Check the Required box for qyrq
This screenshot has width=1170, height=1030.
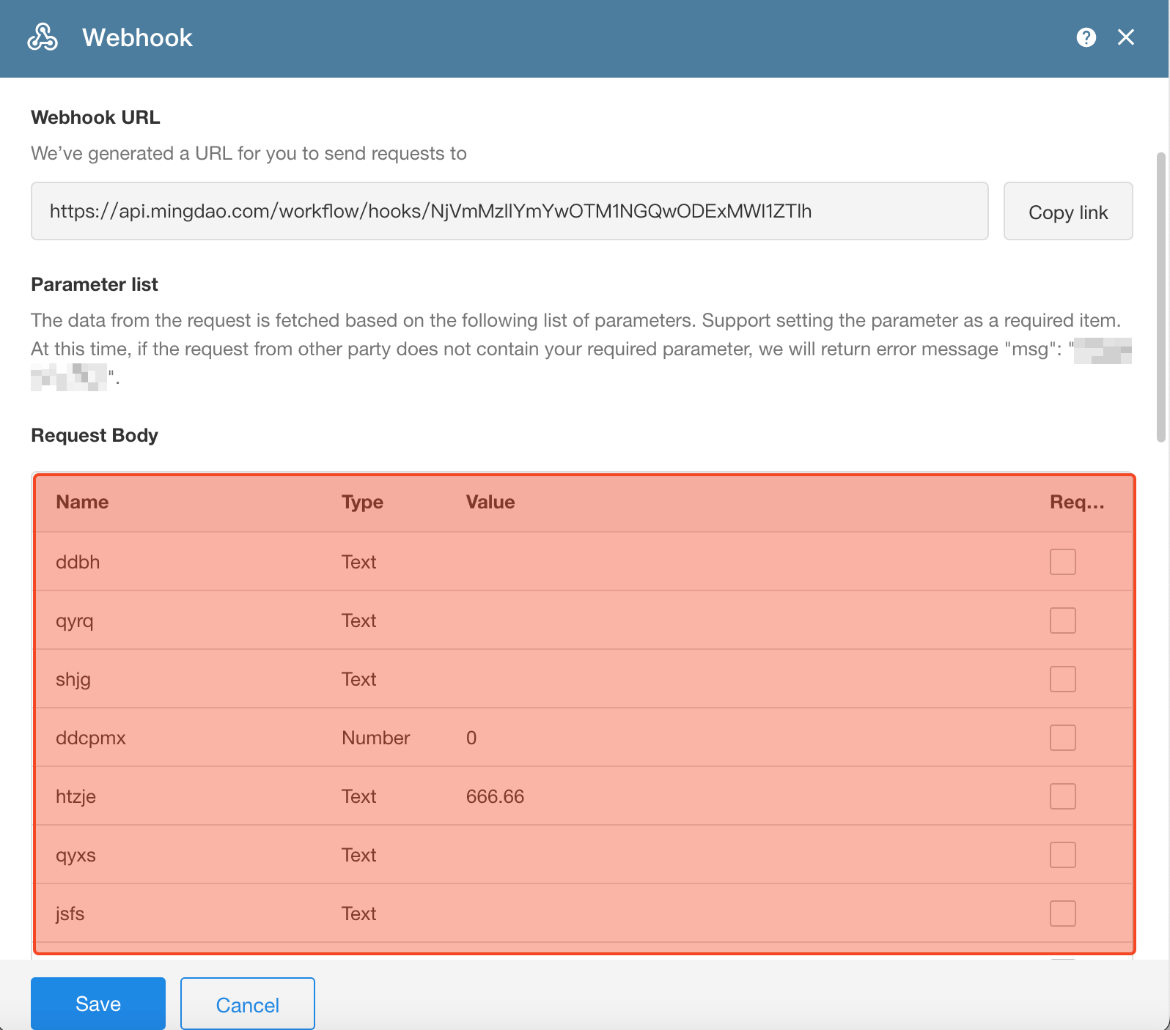click(1062, 620)
